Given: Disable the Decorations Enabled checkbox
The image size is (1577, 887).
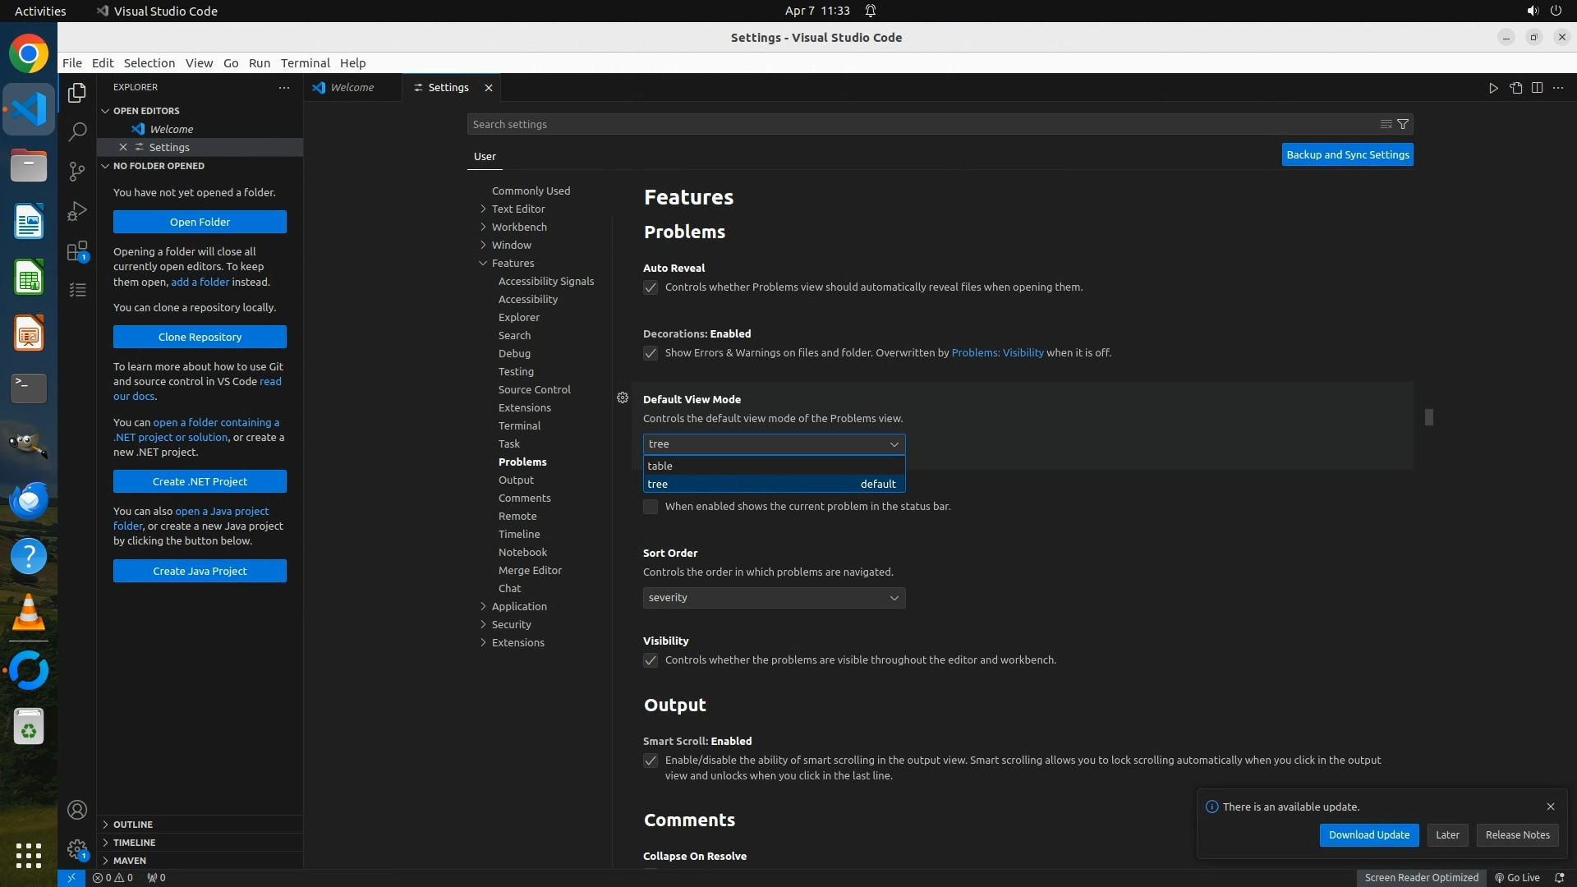Looking at the screenshot, I should 651,353.
